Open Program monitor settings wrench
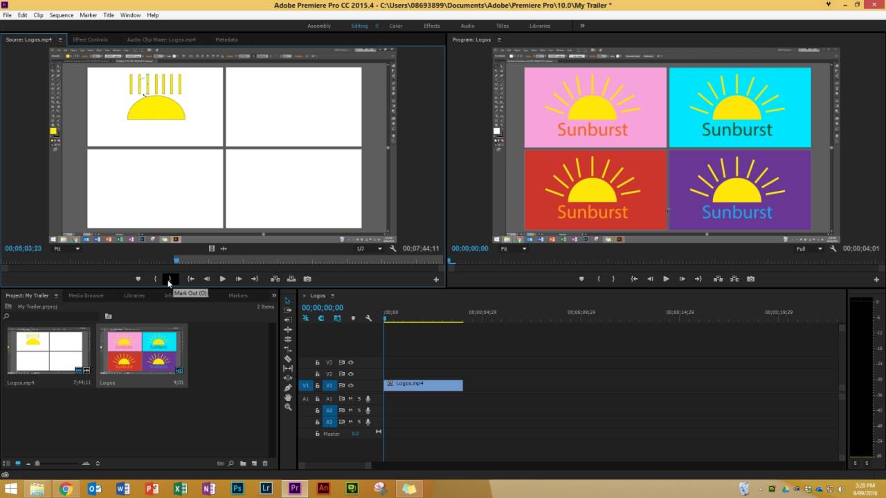886x498 pixels. [833, 248]
